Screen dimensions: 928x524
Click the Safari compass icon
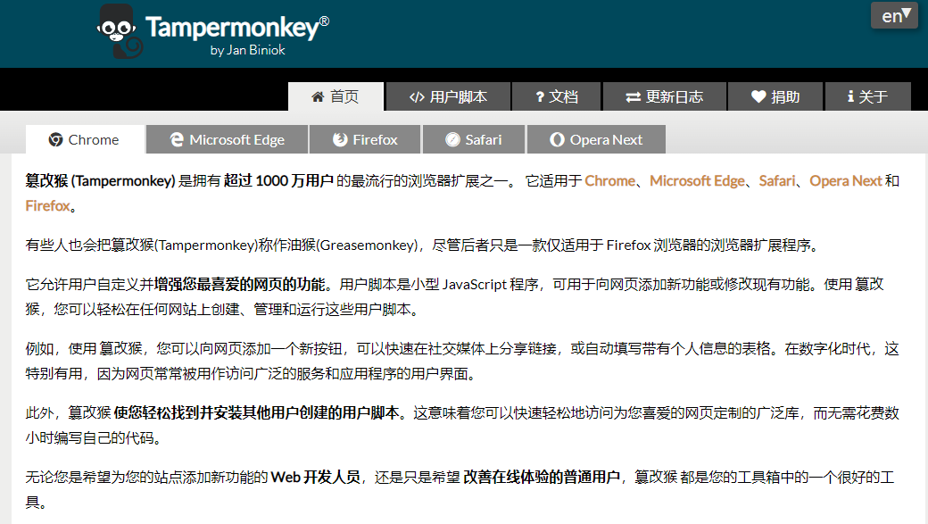pyautogui.click(x=452, y=140)
